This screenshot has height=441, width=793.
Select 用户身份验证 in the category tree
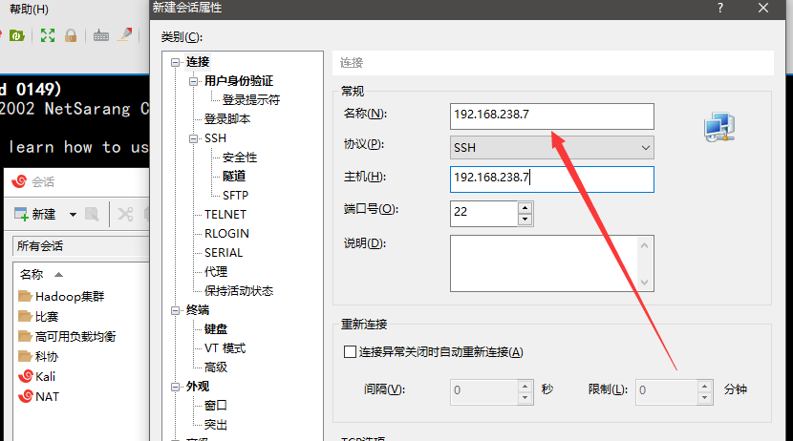[x=239, y=81]
